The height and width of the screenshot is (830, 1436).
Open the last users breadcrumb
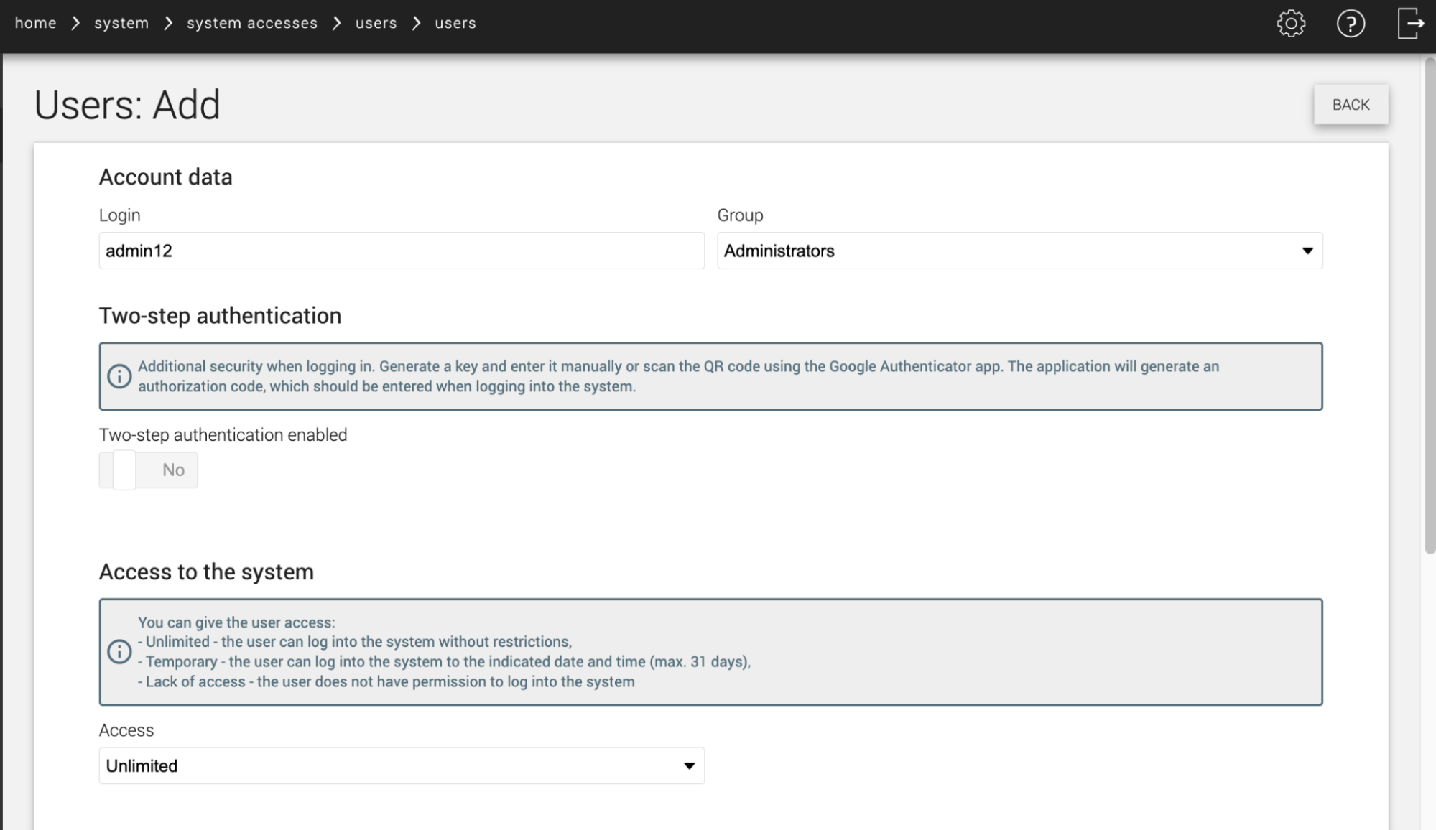(x=455, y=23)
